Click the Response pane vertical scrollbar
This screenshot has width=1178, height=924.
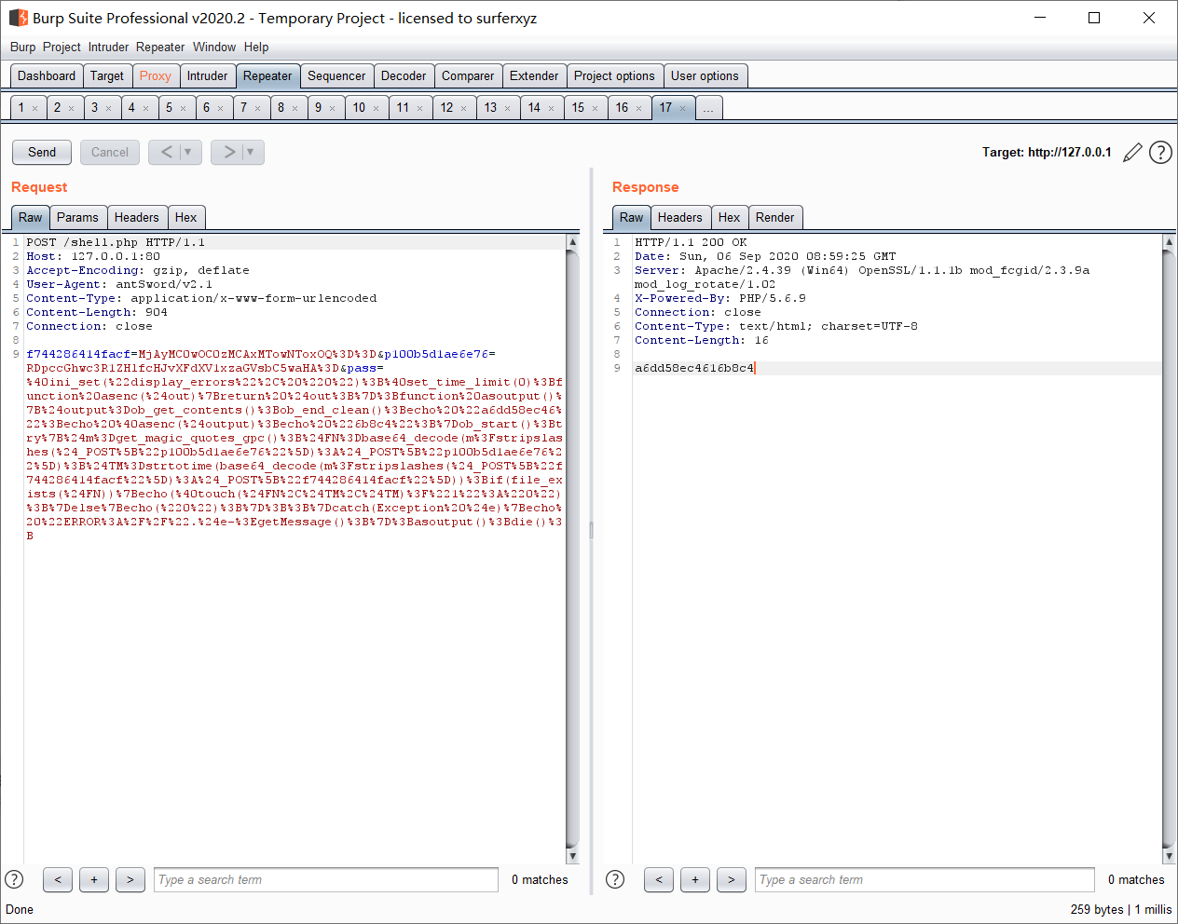[x=1169, y=550]
